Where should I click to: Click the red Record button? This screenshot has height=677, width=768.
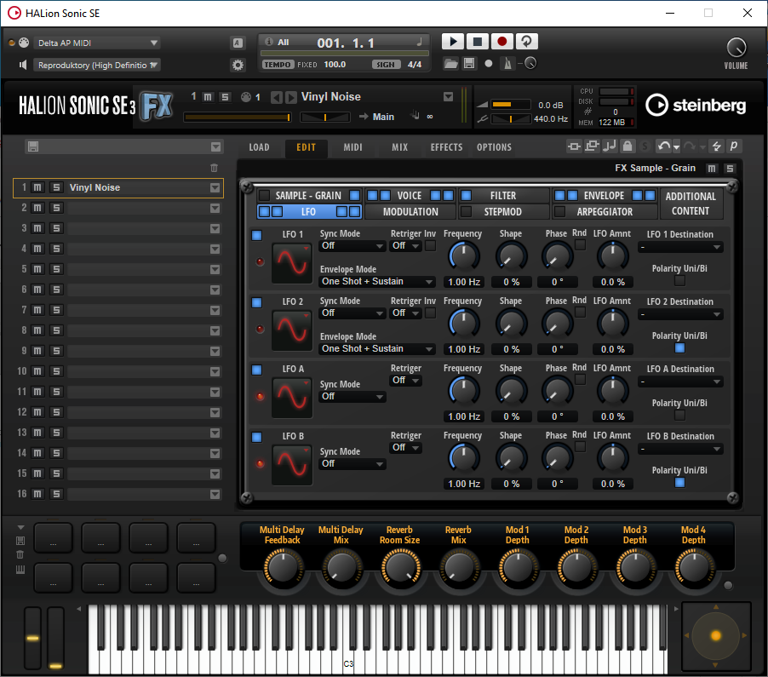tap(502, 42)
